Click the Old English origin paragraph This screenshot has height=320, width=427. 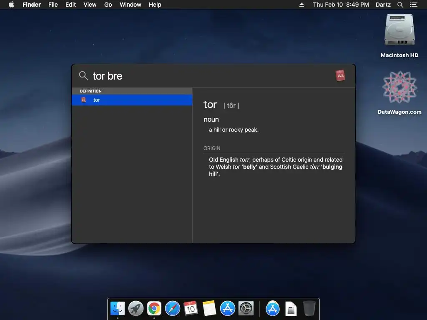[276, 167]
